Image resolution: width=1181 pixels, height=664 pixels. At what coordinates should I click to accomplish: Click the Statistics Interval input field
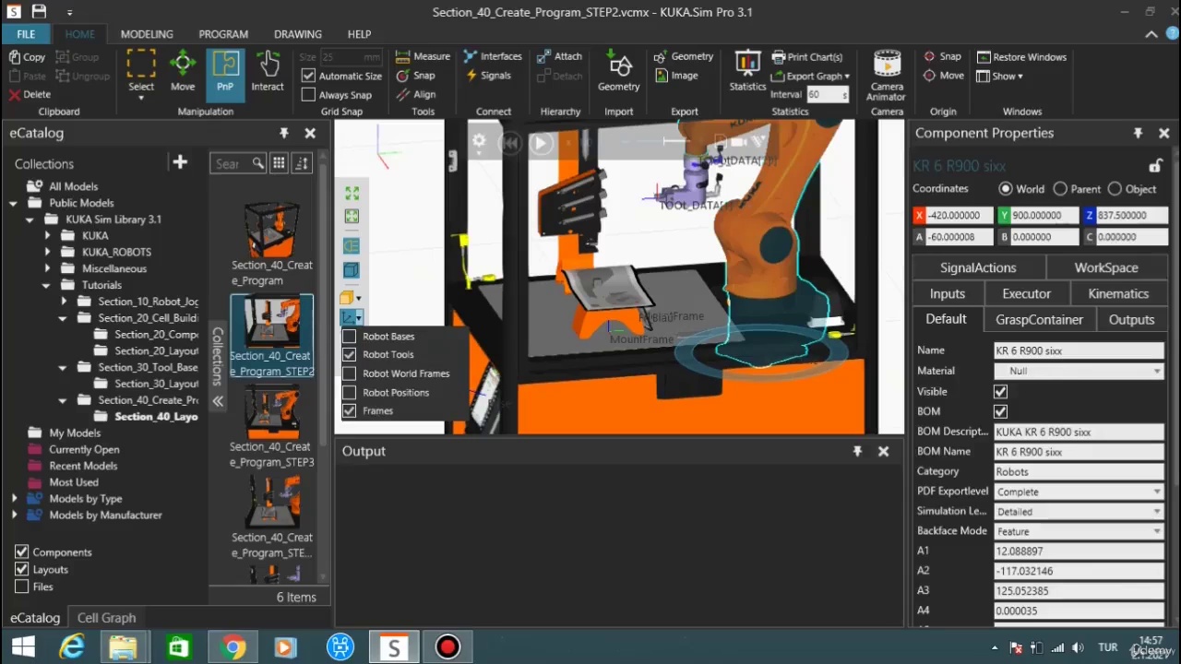[828, 94]
